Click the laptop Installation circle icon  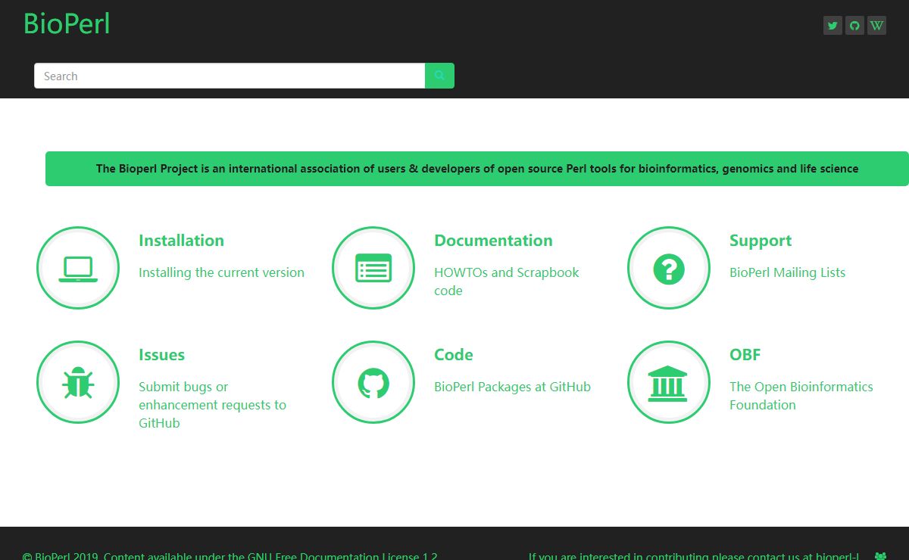click(x=78, y=268)
